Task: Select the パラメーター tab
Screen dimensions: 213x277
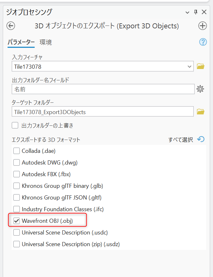Action: (21, 42)
